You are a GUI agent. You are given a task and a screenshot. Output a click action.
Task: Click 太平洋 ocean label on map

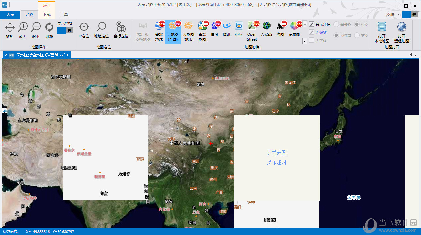354,198
